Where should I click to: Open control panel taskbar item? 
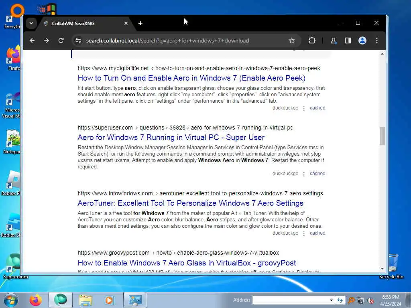point(135,300)
